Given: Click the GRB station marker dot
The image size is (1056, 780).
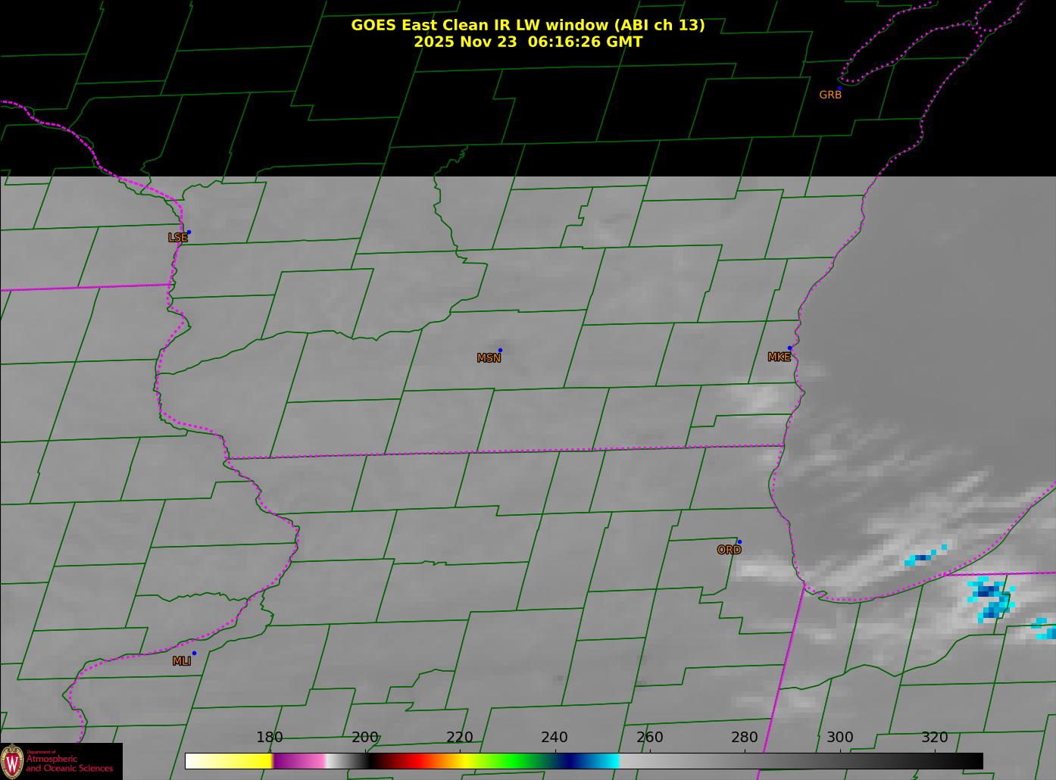Looking at the screenshot, I should pyautogui.click(x=839, y=89).
